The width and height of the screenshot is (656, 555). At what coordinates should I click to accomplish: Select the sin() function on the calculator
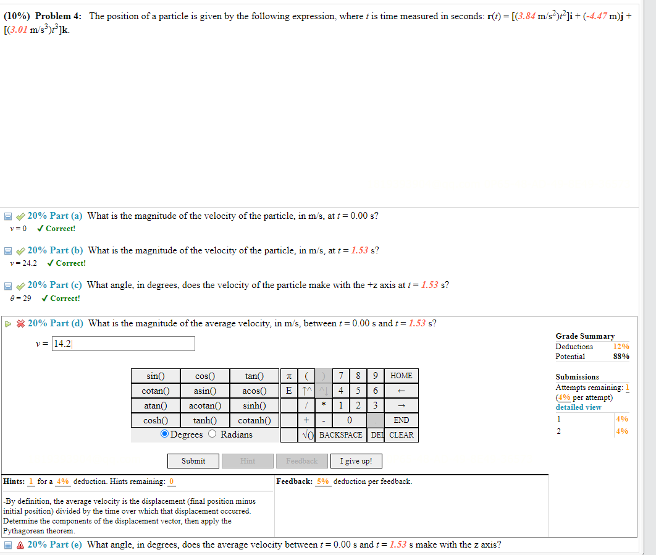[155, 375]
